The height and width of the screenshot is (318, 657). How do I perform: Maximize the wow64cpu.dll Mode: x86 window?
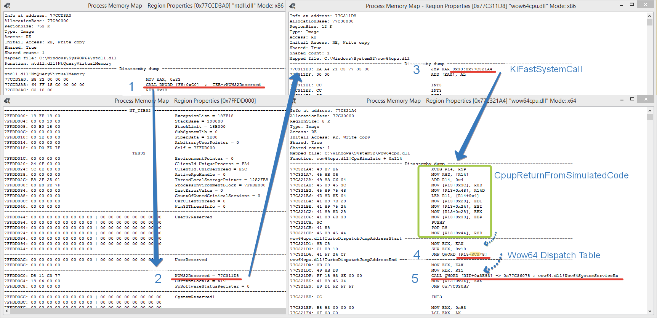tap(631, 5)
